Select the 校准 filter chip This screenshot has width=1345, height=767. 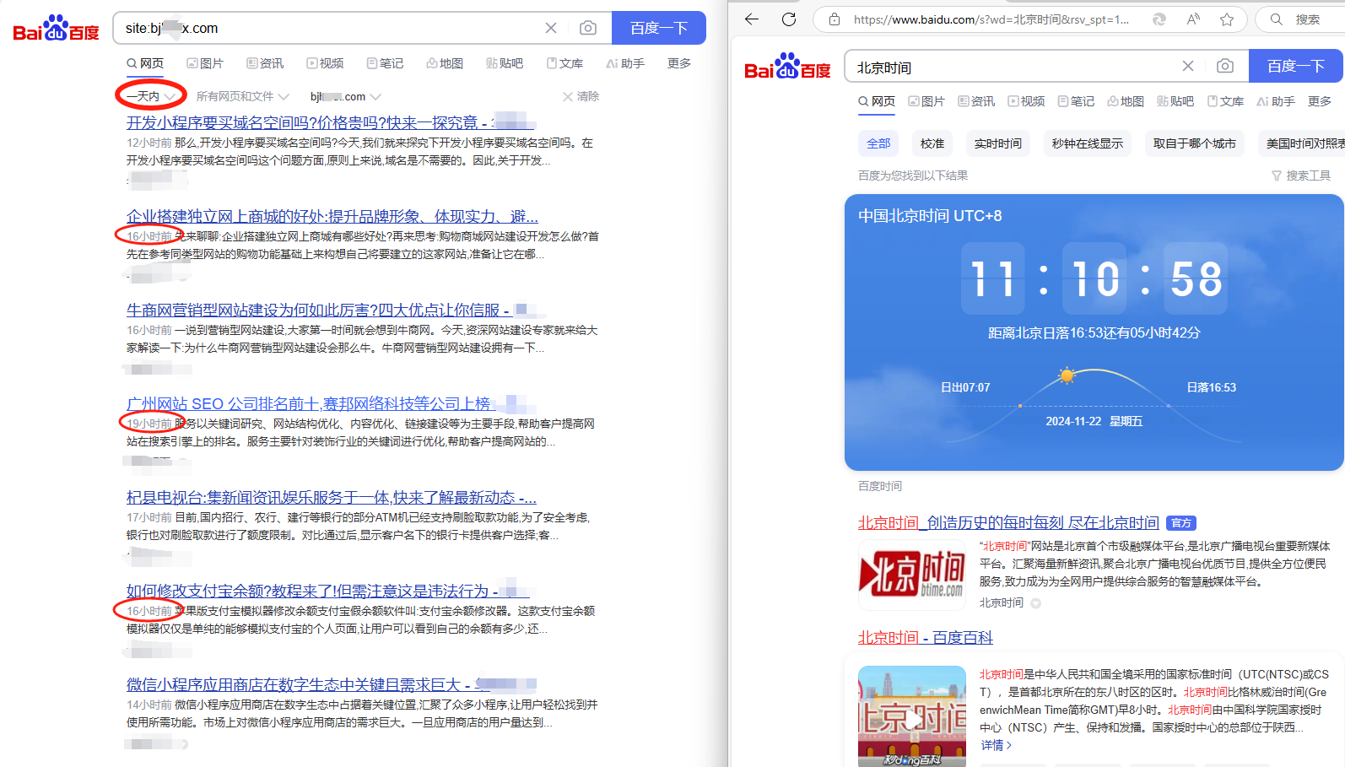[932, 143]
